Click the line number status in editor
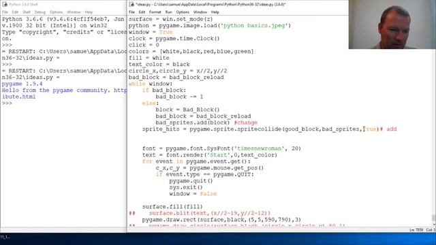The width and height of the screenshot is (436, 245). [416, 230]
